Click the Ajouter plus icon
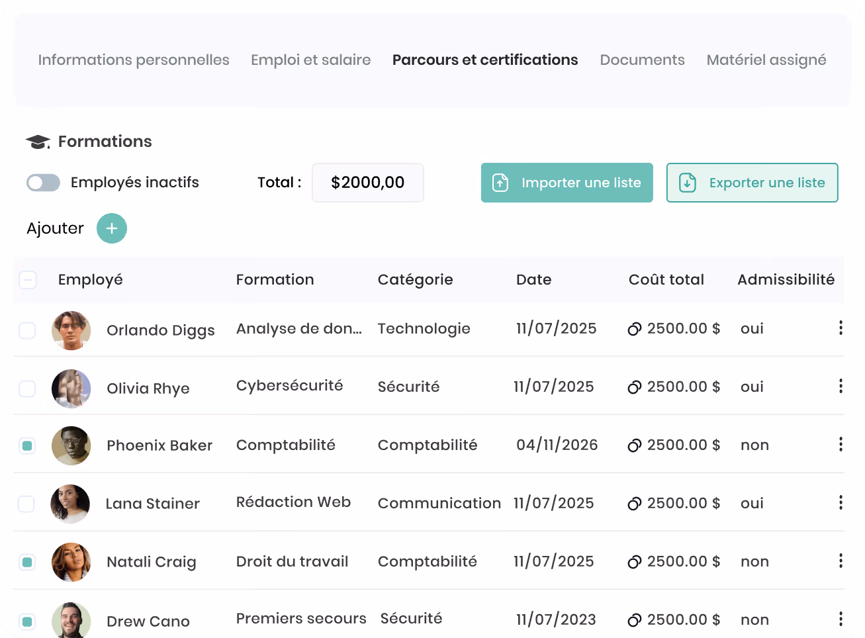Screen dimensions: 865x638 [112, 228]
